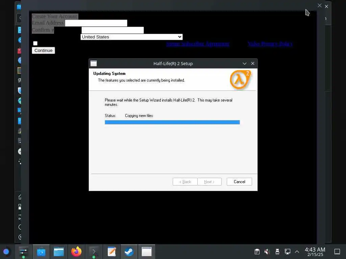Launch Firefox from the taskbar
This screenshot has height=259, width=346.
(x=76, y=252)
